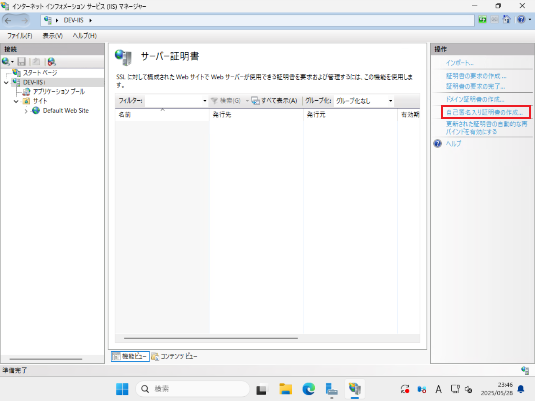Click the IIS Manager taskbar icon
The width and height of the screenshot is (535, 401).
[355, 389]
